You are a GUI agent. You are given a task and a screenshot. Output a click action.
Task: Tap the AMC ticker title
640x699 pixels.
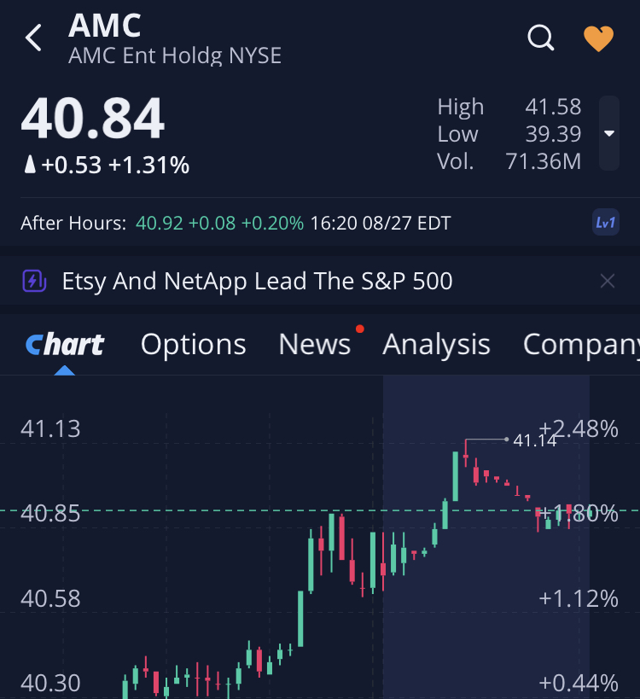coord(105,26)
